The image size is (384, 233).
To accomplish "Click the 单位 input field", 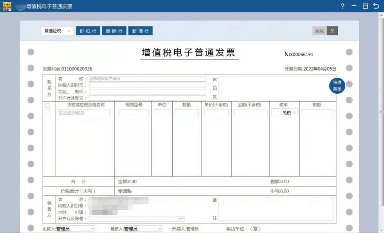I will coord(162,113).
